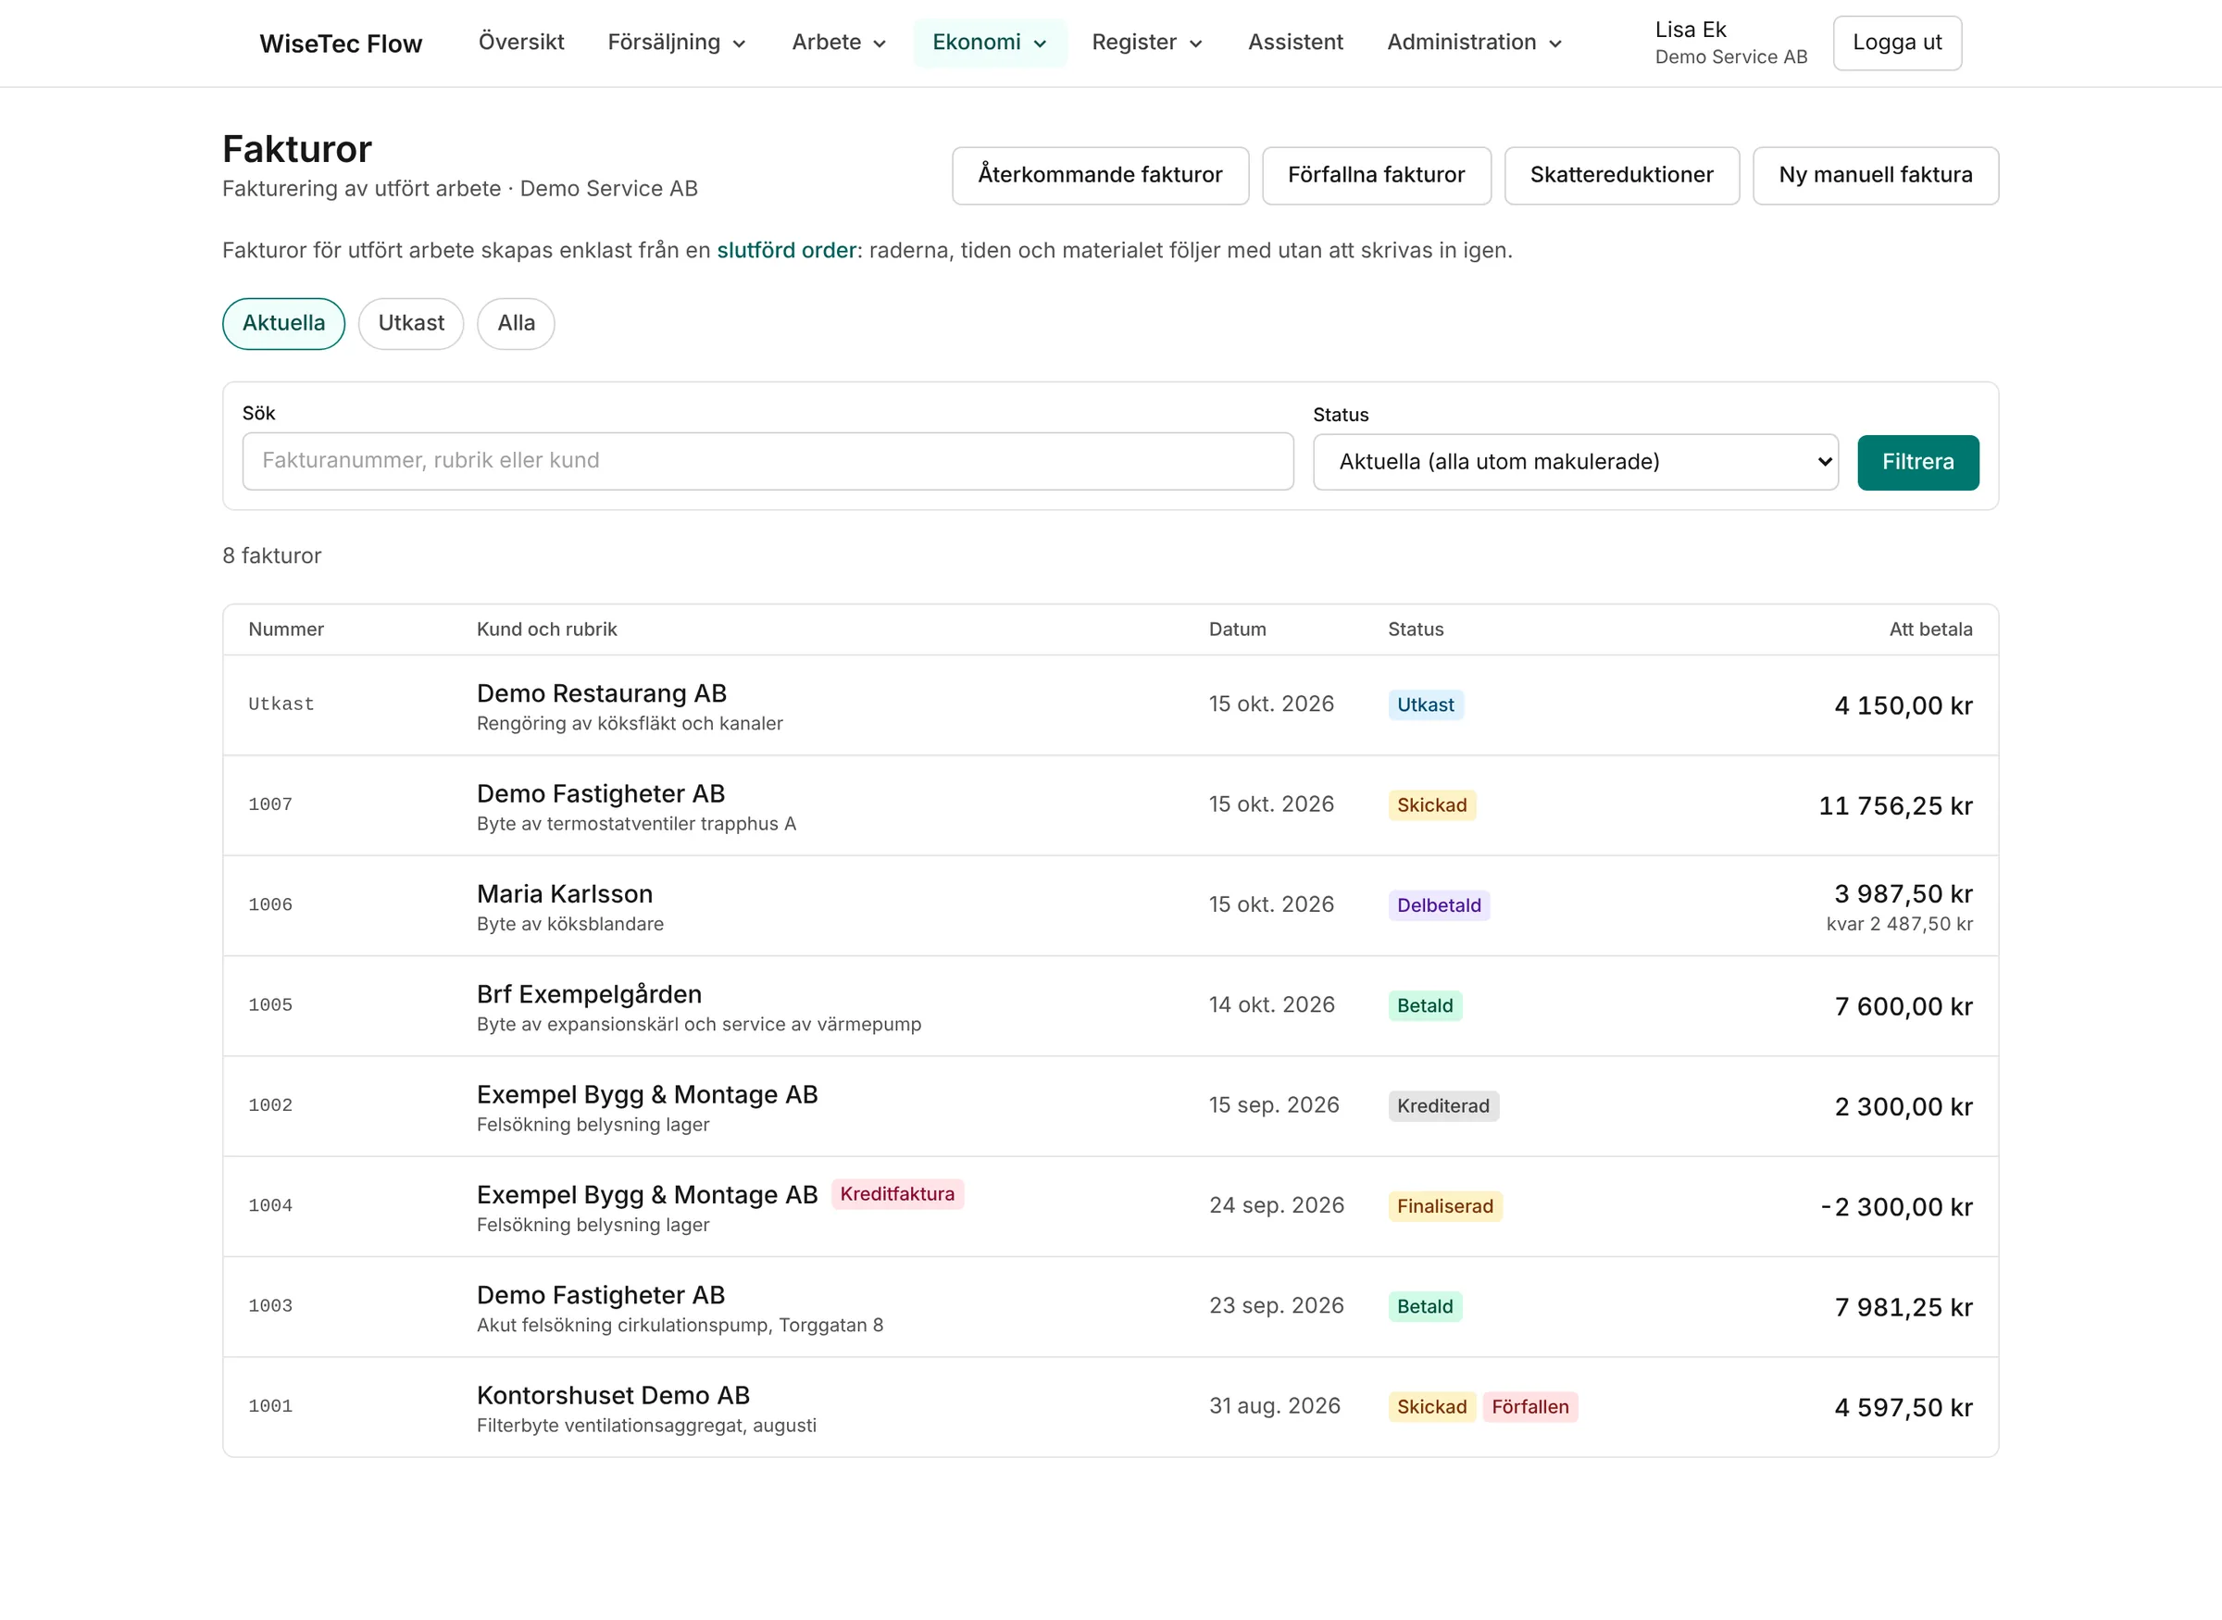Open invoice 1007 Demo Fastigheter AB

1110,805
